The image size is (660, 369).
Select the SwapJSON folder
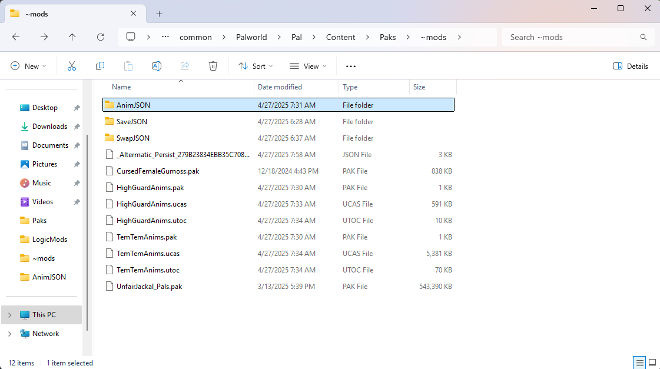tap(278, 138)
